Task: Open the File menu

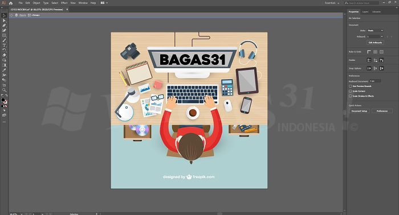Action: tap(21, 3)
